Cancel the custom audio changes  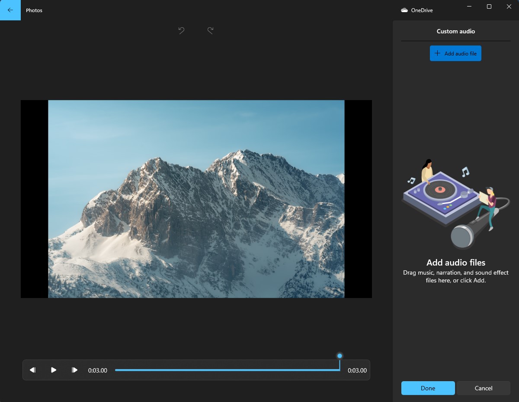(x=483, y=388)
